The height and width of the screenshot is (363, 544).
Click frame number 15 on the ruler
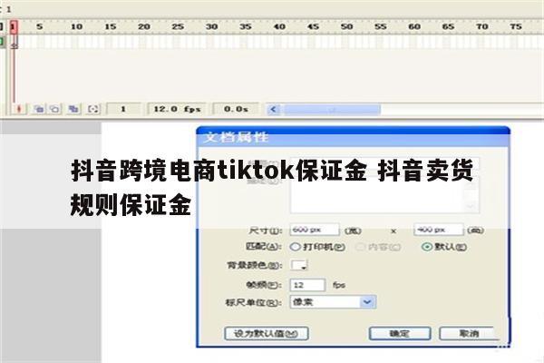[111, 26]
